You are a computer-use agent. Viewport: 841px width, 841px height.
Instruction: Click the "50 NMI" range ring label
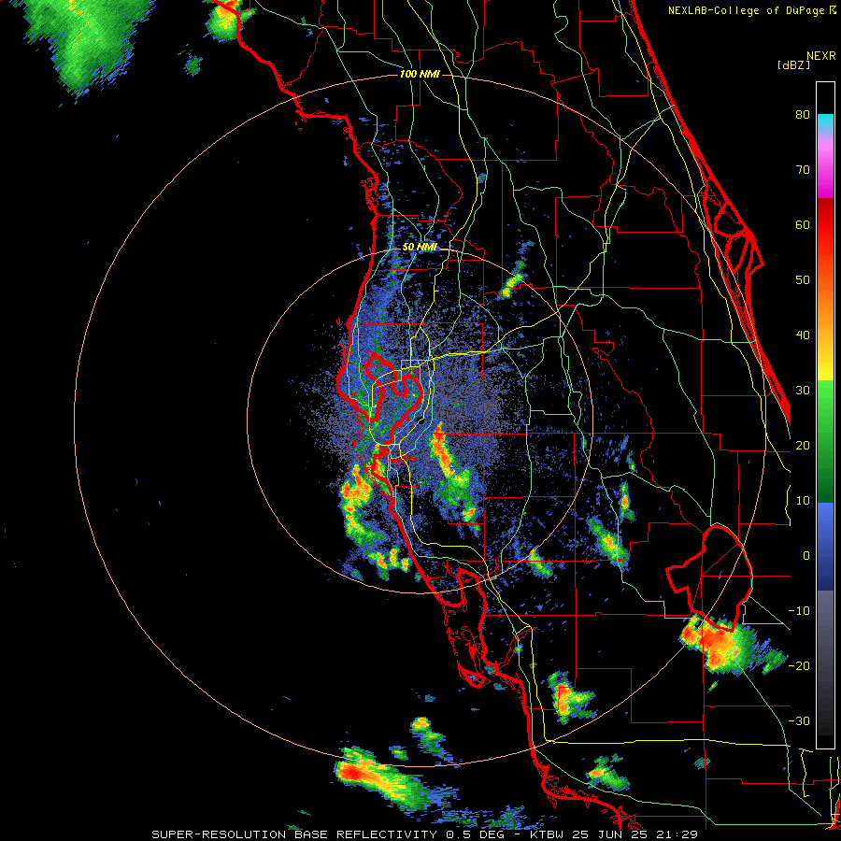[420, 248]
